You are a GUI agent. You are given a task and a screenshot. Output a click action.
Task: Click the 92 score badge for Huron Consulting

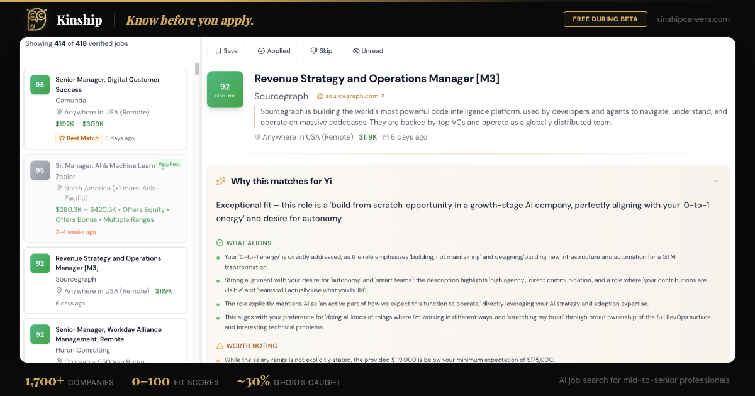click(x=40, y=334)
